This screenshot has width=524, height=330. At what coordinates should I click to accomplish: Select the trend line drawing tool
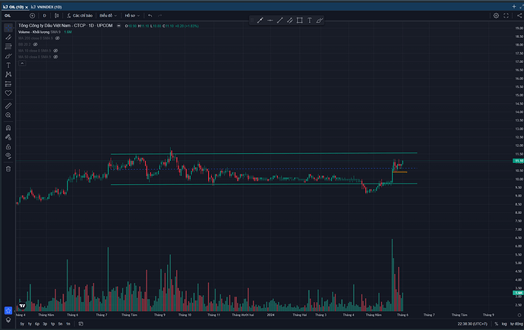pyautogui.click(x=8, y=36)
